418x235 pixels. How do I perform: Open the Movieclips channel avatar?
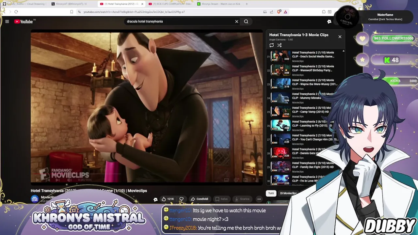pos(35,199)
